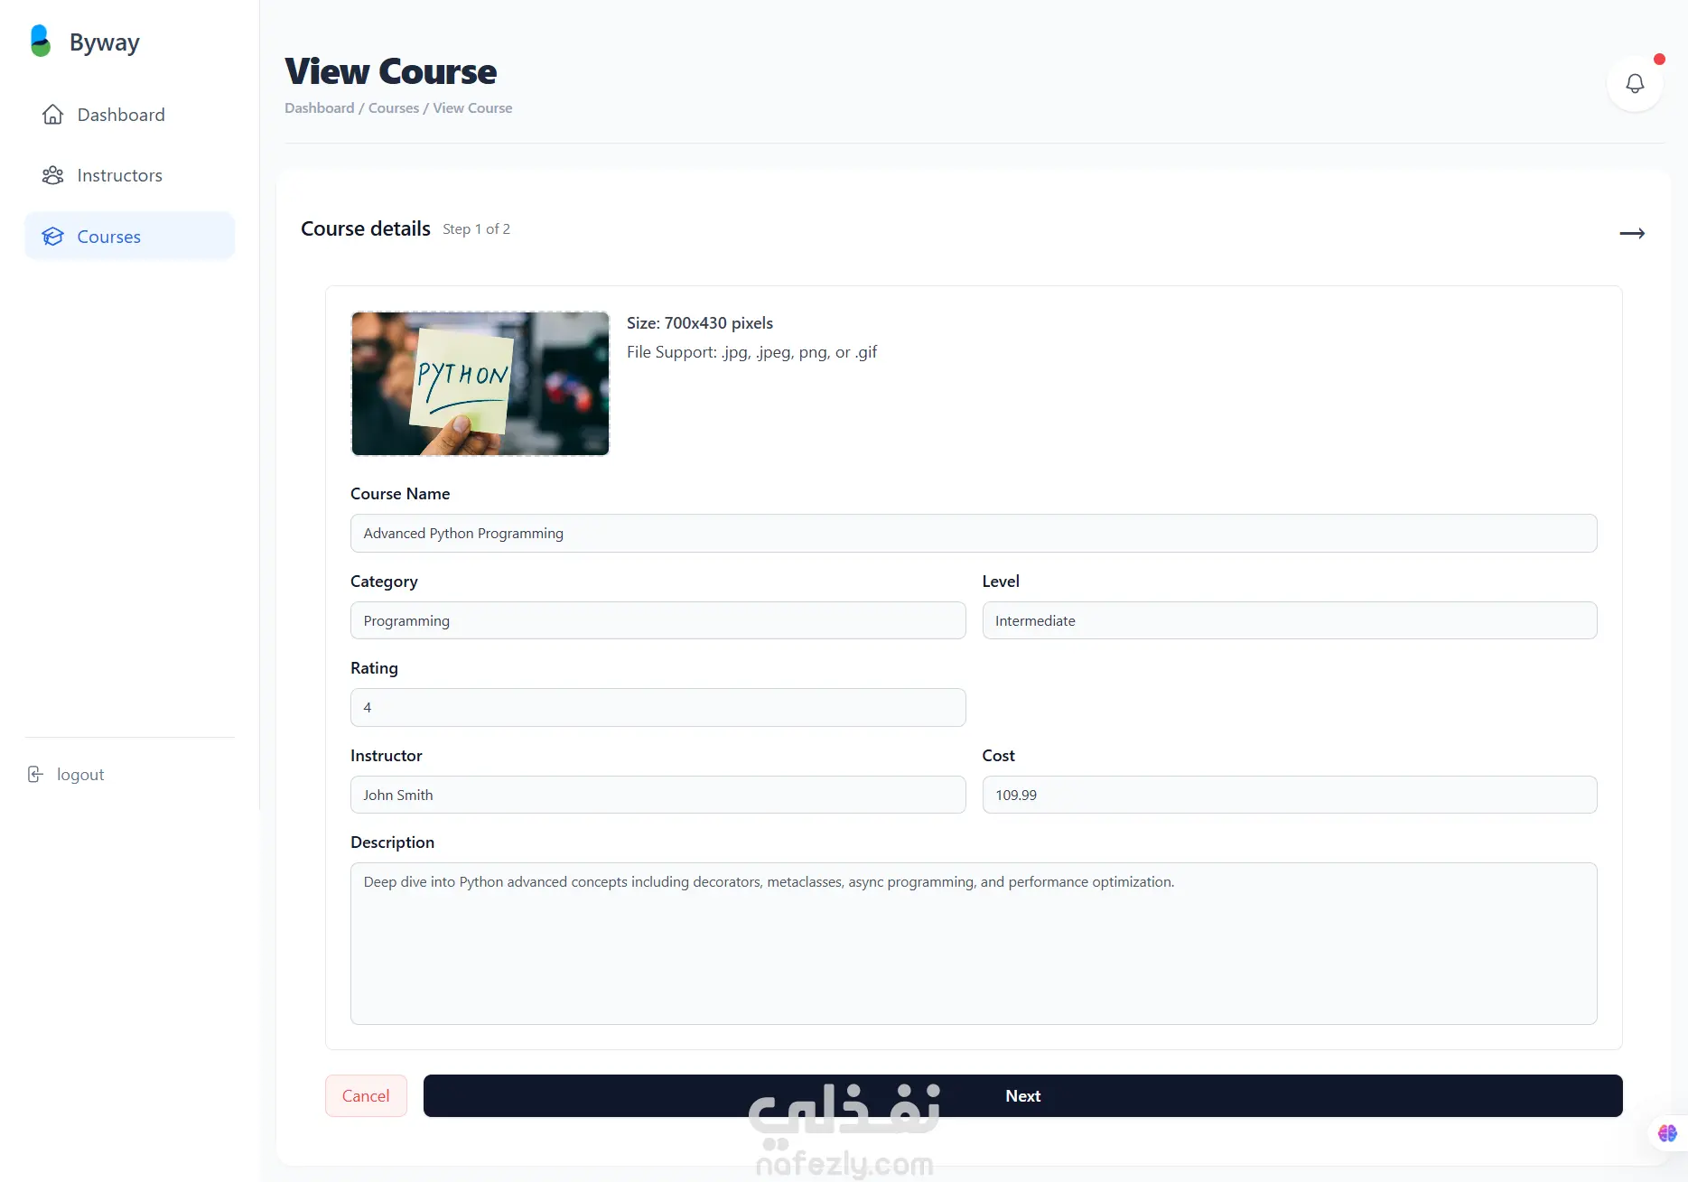Select Courses in the sidebar
Viewport: 1688px width, 1182px height.
pos(130,237)
